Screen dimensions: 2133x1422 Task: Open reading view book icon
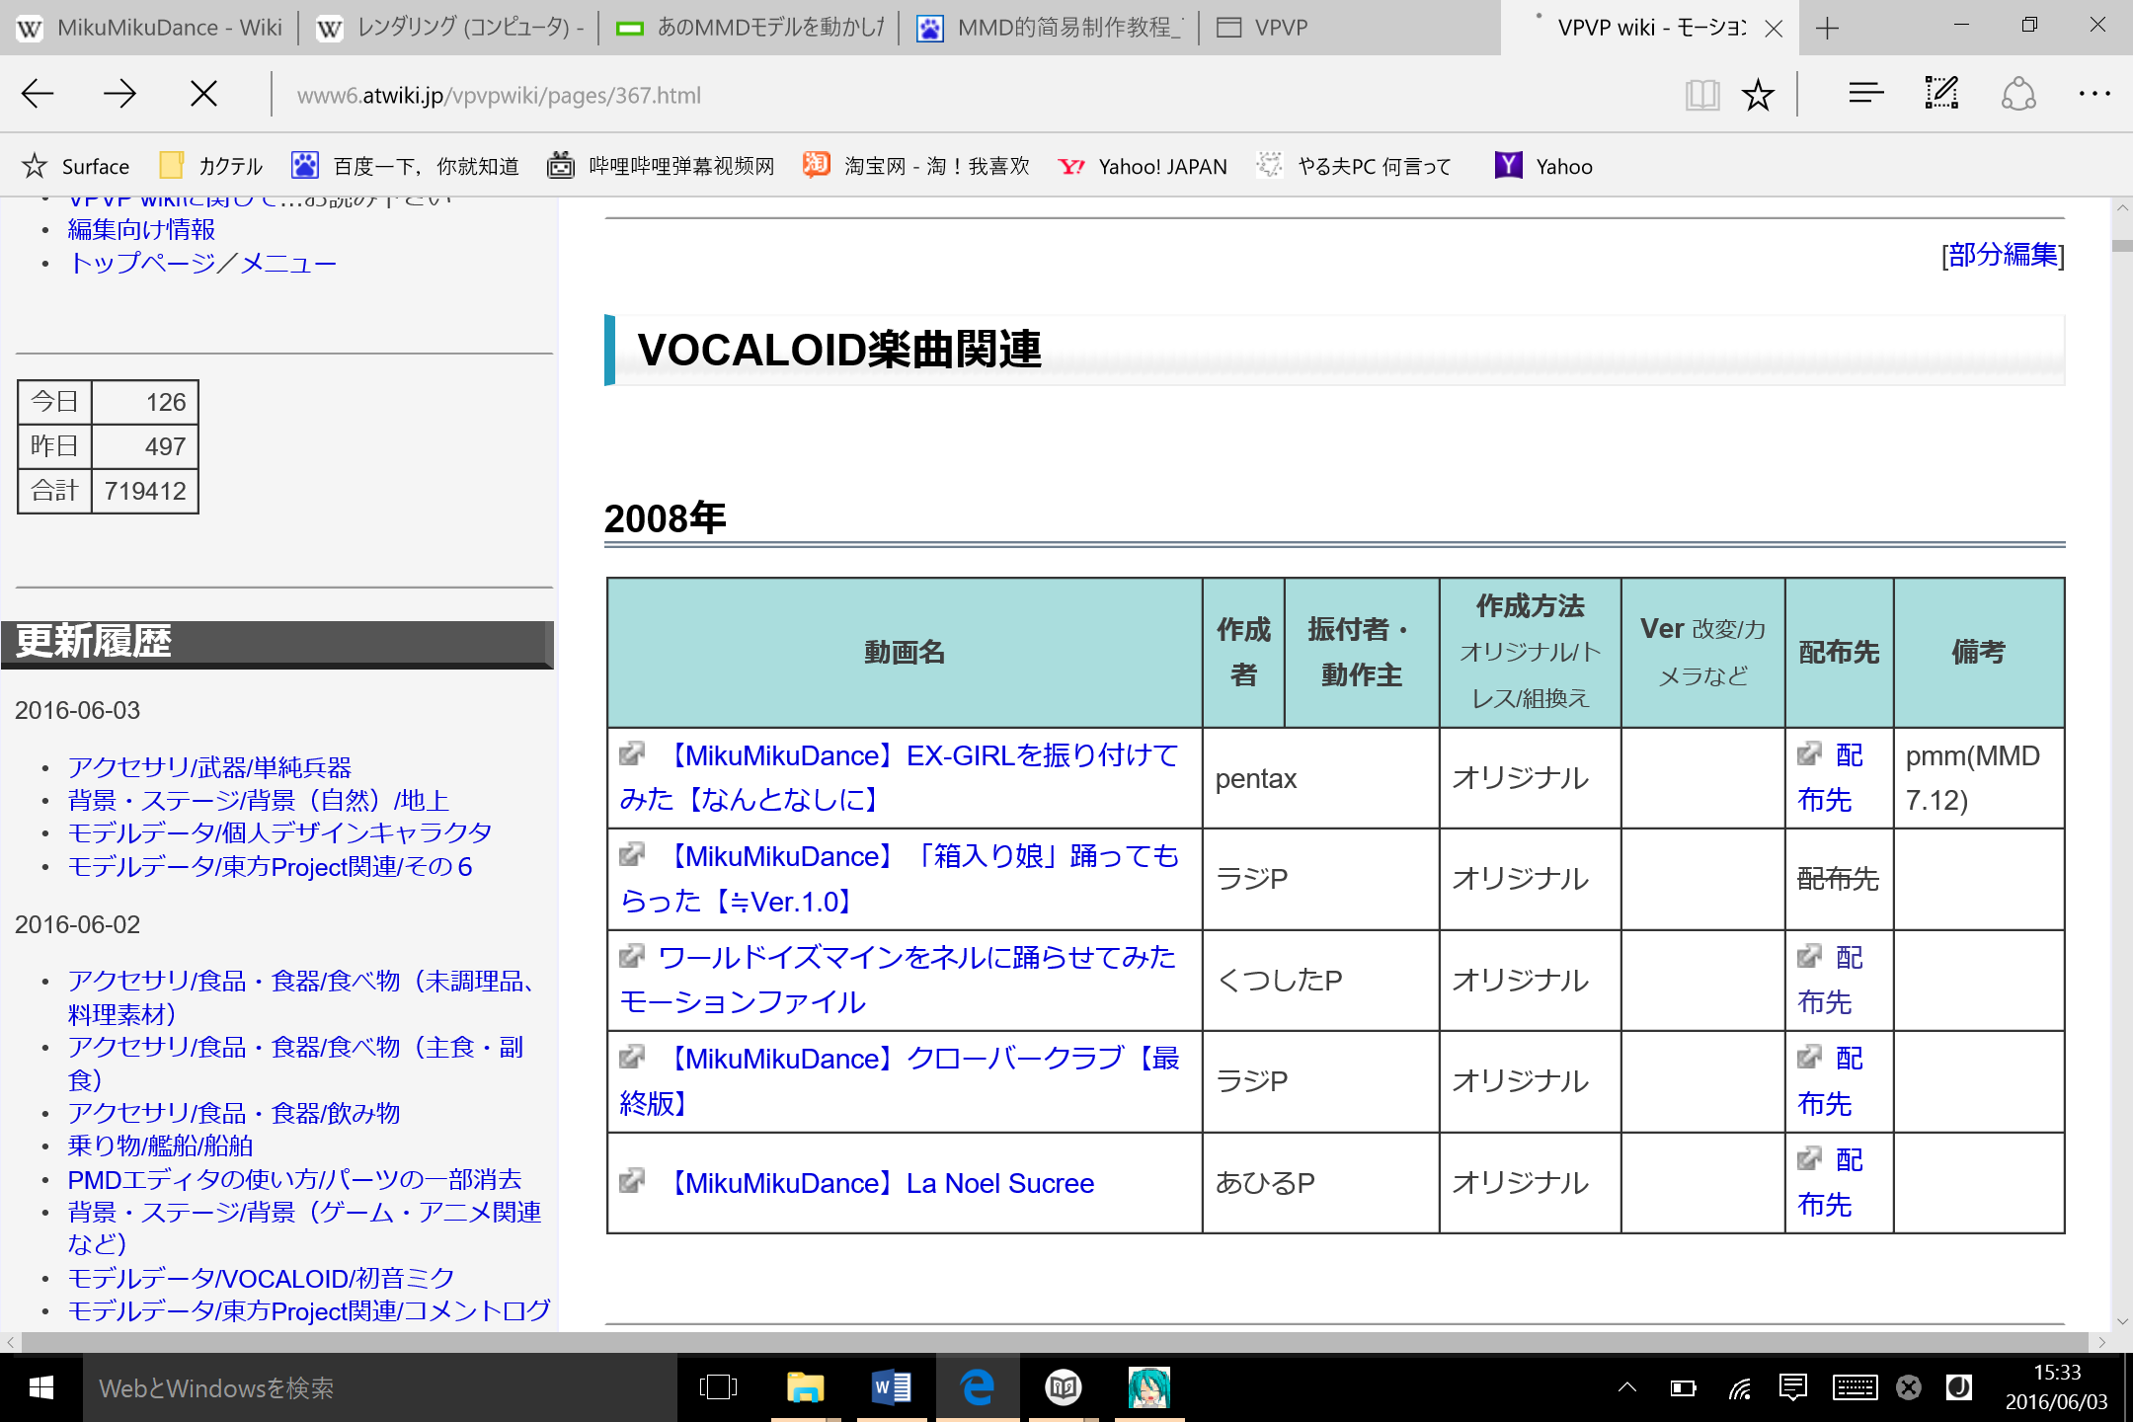(1701, 95)
